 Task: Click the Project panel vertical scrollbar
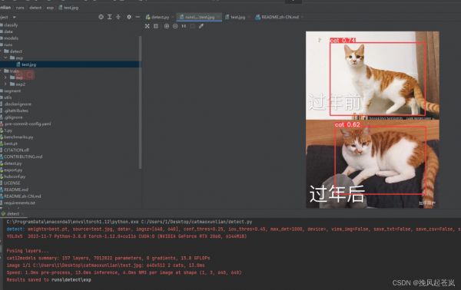coord(141,102)
